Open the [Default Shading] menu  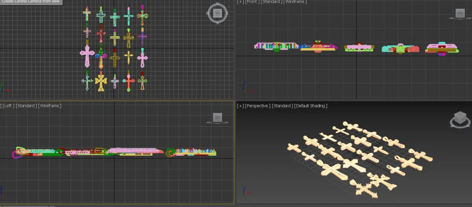(311, 106)
